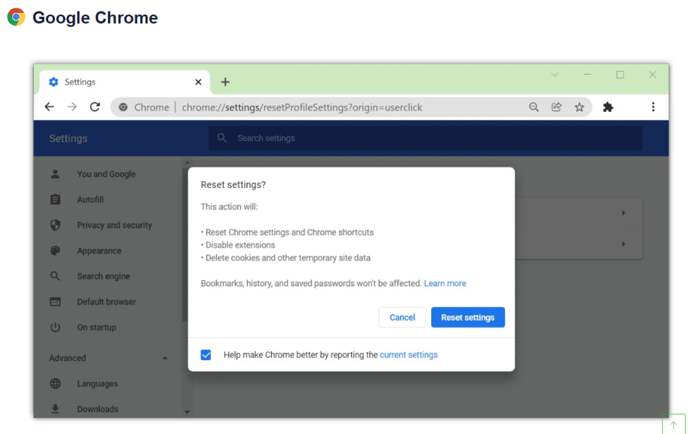694x434 pixels.
Task: Expand the second reset option row arrow
Action: pyautogui.click(x=624, y=244)
